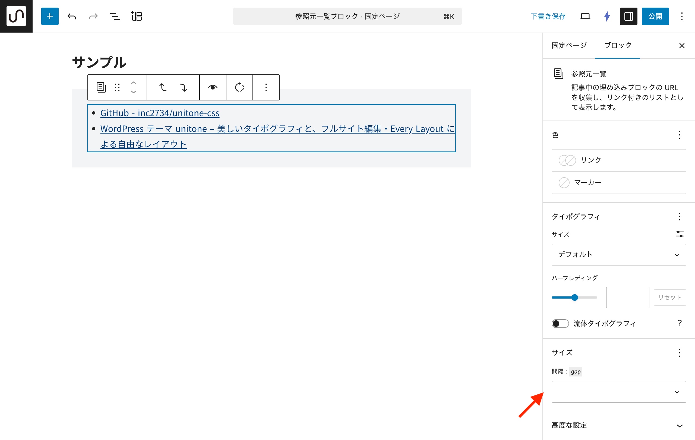
Task: Enable the 流体タイポグラフィ toggle switch
Action: 560,324
